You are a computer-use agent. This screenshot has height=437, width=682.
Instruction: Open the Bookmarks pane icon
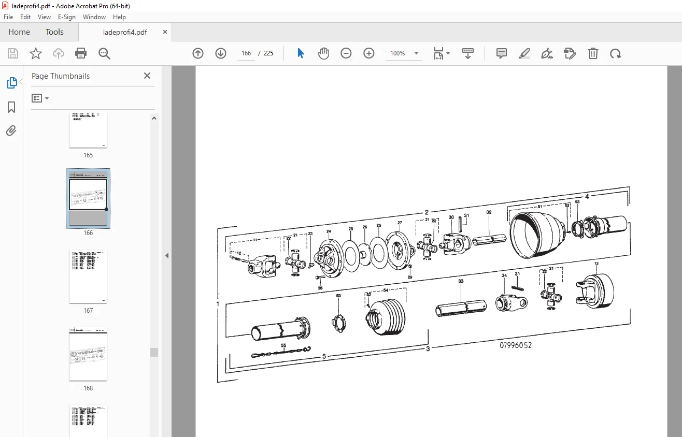click(11, 107)
